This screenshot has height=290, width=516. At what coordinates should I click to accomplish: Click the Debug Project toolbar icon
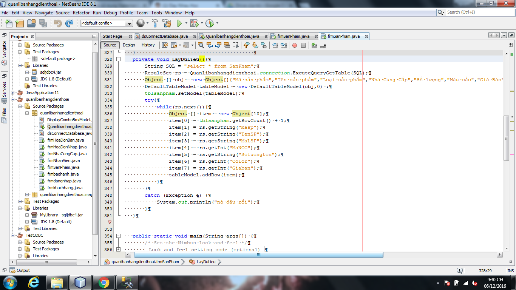[x=194, y=23]
